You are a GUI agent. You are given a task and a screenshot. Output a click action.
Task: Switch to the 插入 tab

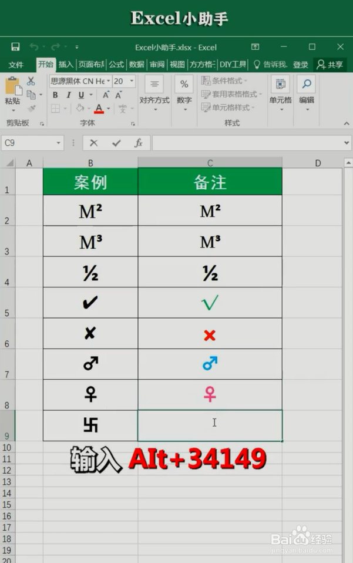click(66, 64)
